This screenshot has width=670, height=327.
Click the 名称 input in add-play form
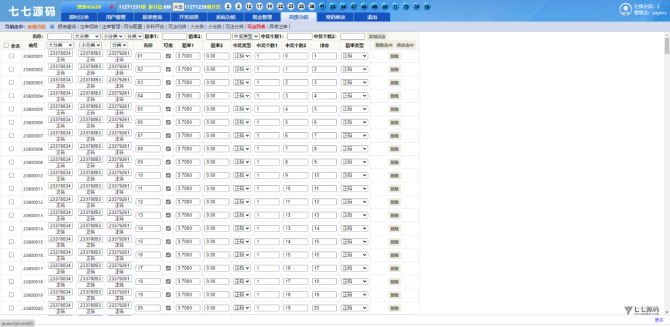point(60,37)
